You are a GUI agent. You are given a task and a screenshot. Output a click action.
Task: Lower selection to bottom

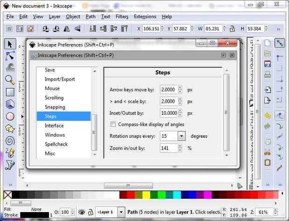coord(92,29)
